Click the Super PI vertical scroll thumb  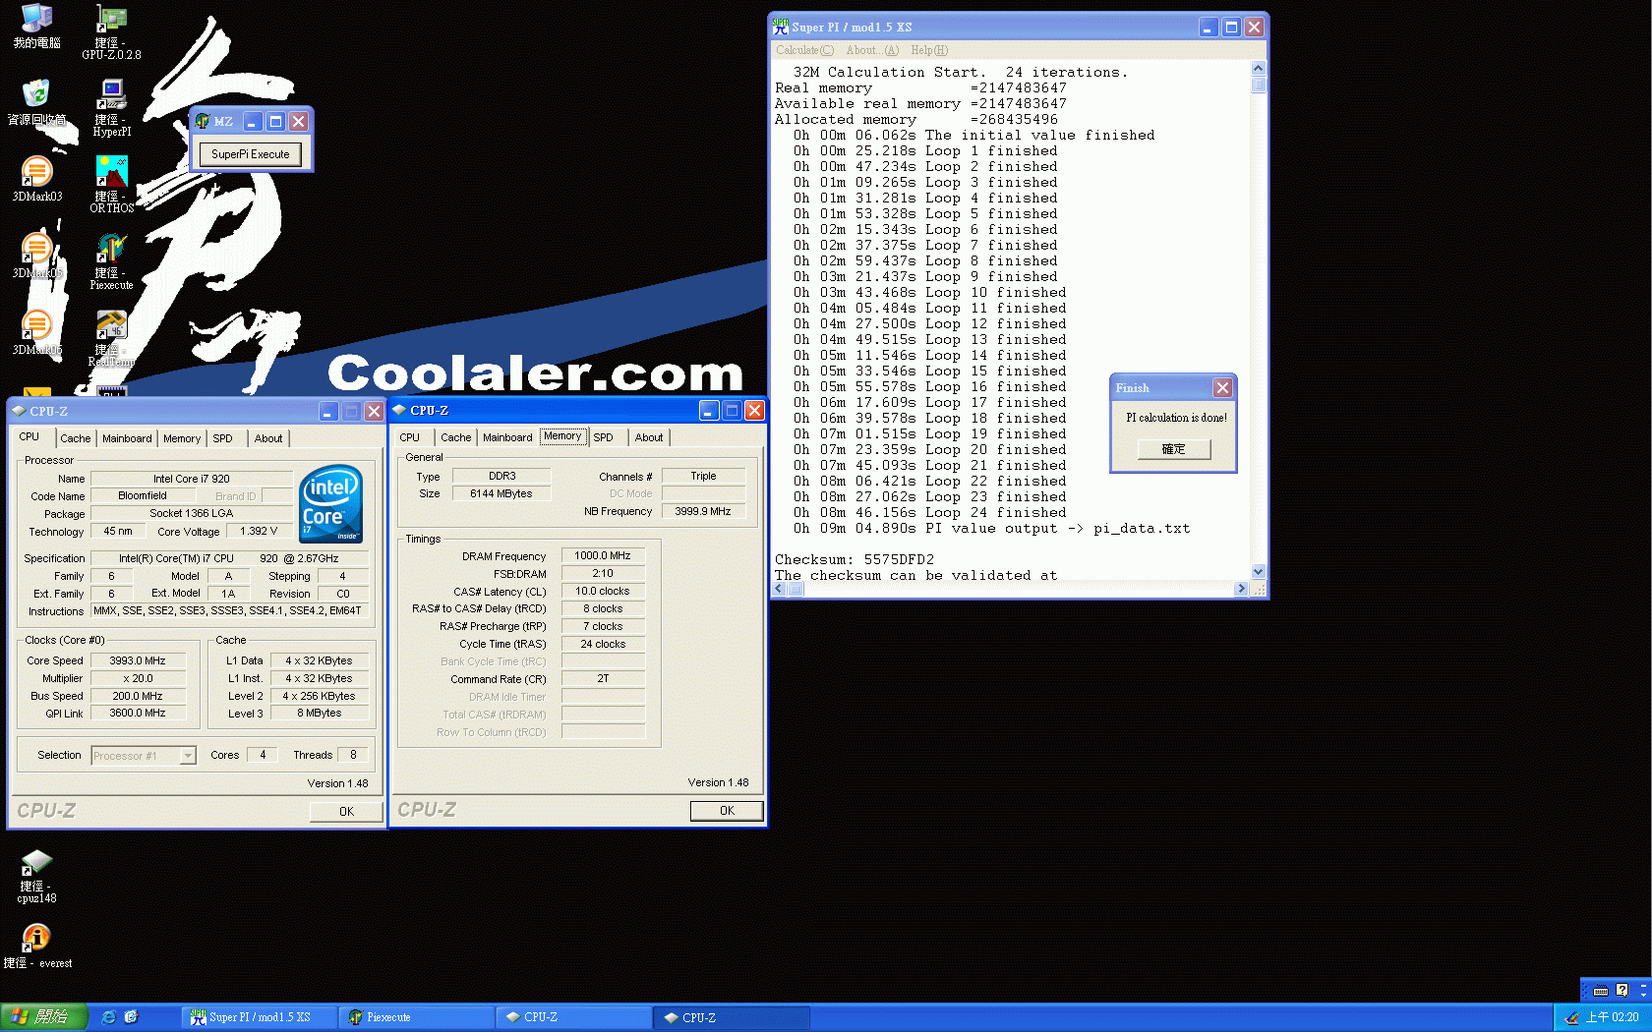tap(1258, 85)
